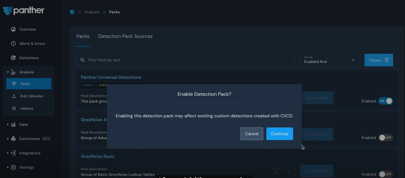Click the Panther logo in sidebar
The image size is (405, 178).
point(23,10)
